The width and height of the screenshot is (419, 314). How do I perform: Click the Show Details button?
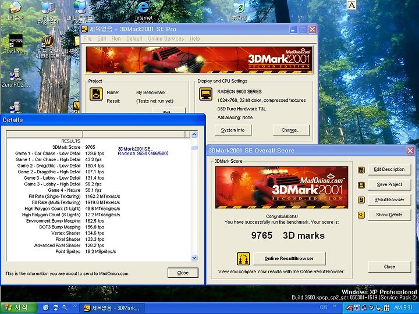pyautogui.click(x=389, y=215)
